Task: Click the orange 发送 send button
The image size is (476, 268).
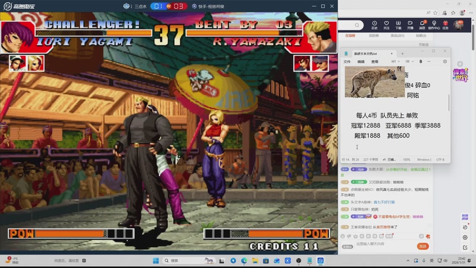Action: 422,246
